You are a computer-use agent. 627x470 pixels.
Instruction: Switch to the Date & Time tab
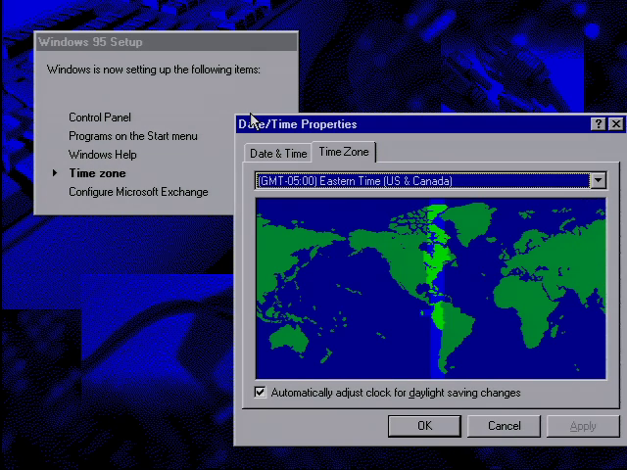pos(278,153)
